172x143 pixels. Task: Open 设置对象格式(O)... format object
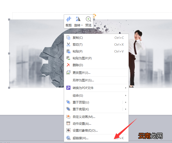click(x=96, y=131)
